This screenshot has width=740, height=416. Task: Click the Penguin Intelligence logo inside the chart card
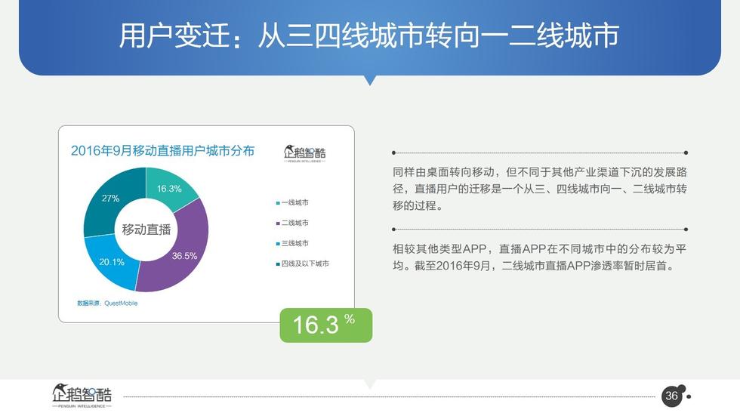(304, 153)
